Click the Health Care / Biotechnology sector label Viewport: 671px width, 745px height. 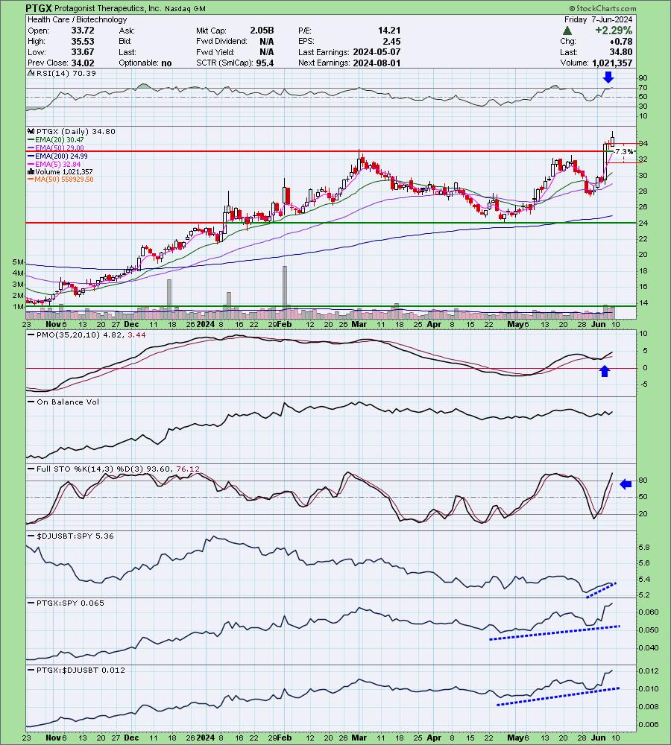[x=77, y=19]
